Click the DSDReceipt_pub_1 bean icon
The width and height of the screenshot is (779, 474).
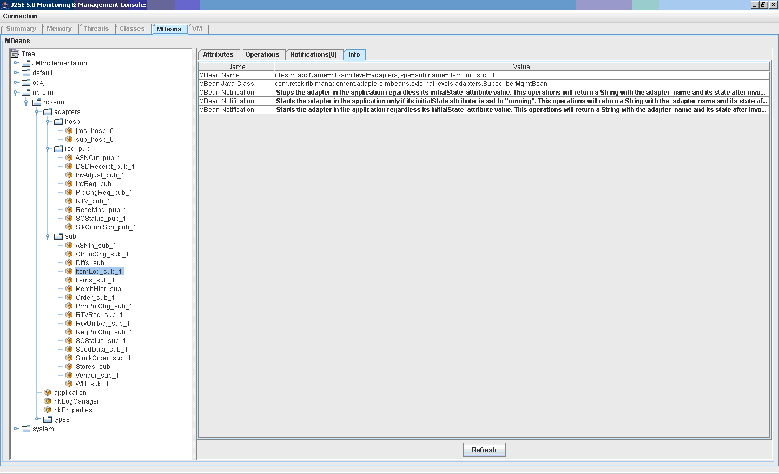coord(69,166)
